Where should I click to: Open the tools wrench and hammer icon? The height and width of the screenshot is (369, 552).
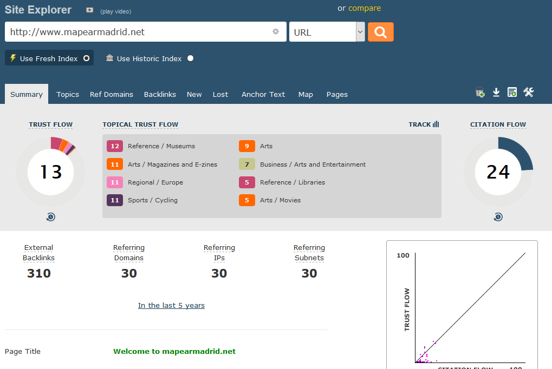click(x=529, y=93)
